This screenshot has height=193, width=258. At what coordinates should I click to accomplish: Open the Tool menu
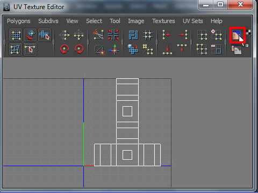[x=115, y=21]
